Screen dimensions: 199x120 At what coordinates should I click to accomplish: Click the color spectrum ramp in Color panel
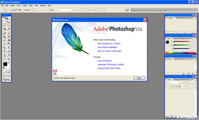(181, 53)
